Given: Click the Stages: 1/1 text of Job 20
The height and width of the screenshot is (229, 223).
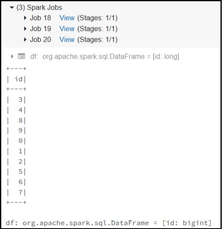Looking at the screenshot, I should (97, 40).
